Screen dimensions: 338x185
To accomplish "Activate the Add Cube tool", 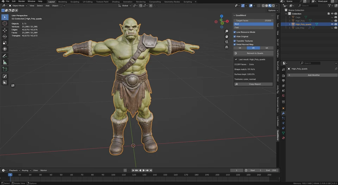I will [5, 69].
